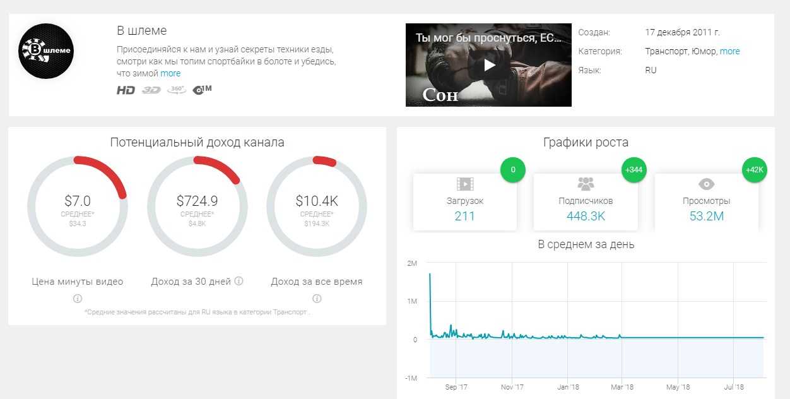Click the 3D video badge icon
This screenshot has width=790, height=399.
point(151,90)
